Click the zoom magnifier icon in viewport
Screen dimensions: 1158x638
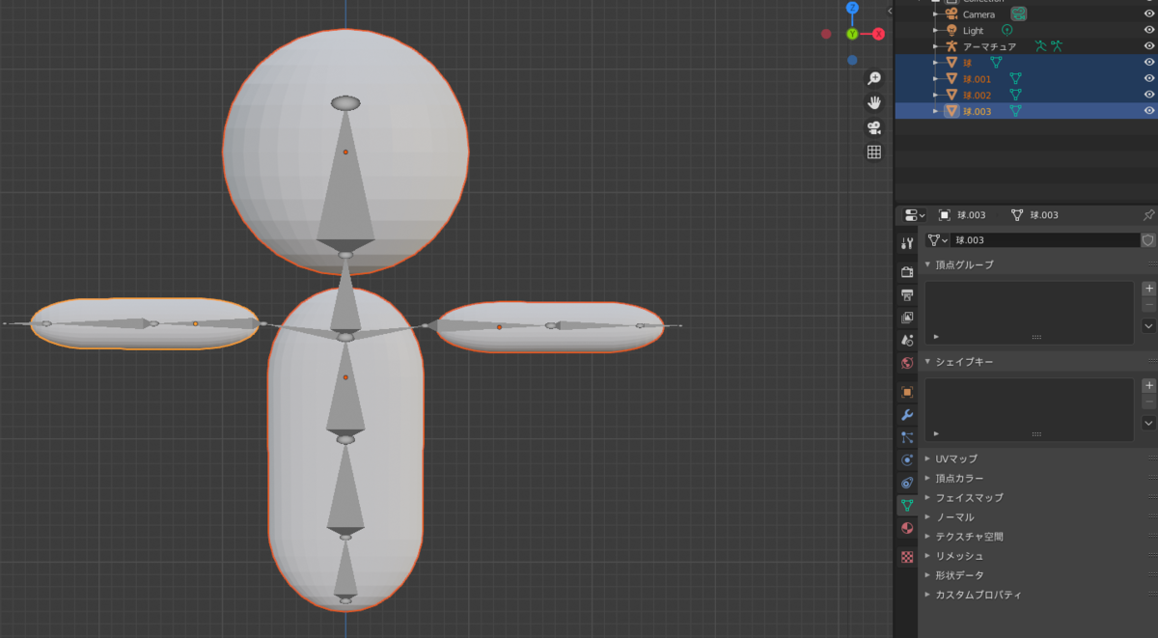[x=874, y=78]
